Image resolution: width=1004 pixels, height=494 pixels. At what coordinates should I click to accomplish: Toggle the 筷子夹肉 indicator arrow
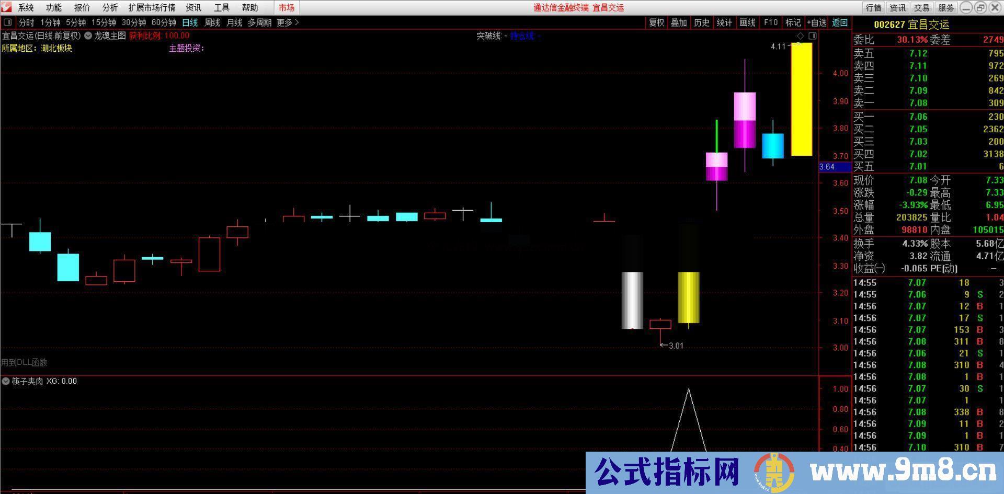click(5, 381)
